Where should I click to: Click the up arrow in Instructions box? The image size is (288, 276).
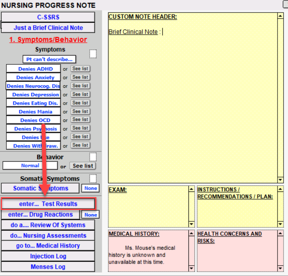280,189
